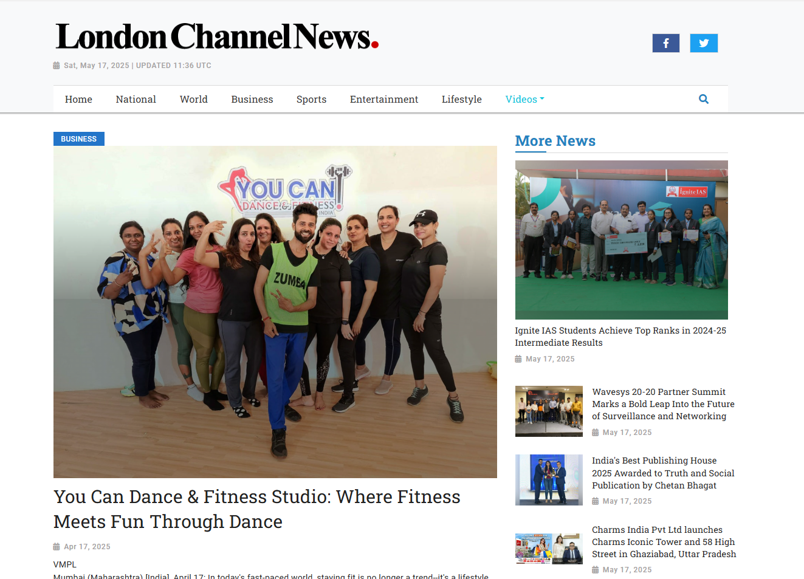
Task: Click the calendar icon beside Apr 17, 2025
Action: point(57,547)
